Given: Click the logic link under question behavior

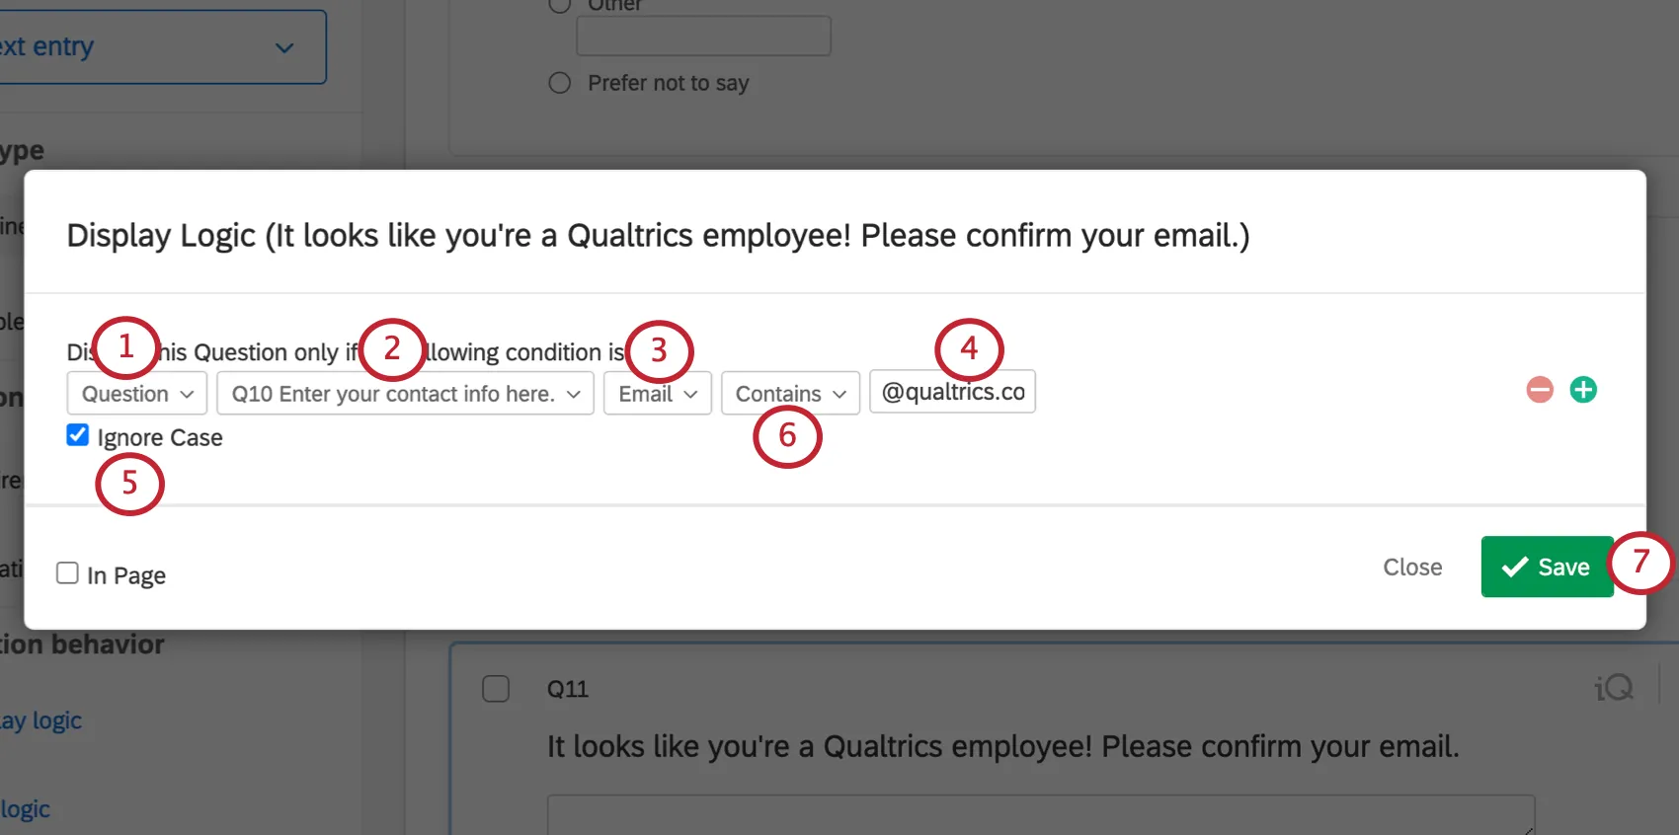Looking at the screenshot, I should point(26,808).
